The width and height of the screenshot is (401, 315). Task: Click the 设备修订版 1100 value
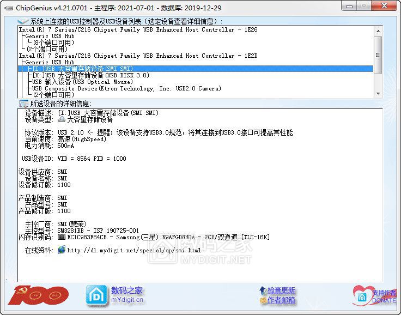tap(64, 185)
